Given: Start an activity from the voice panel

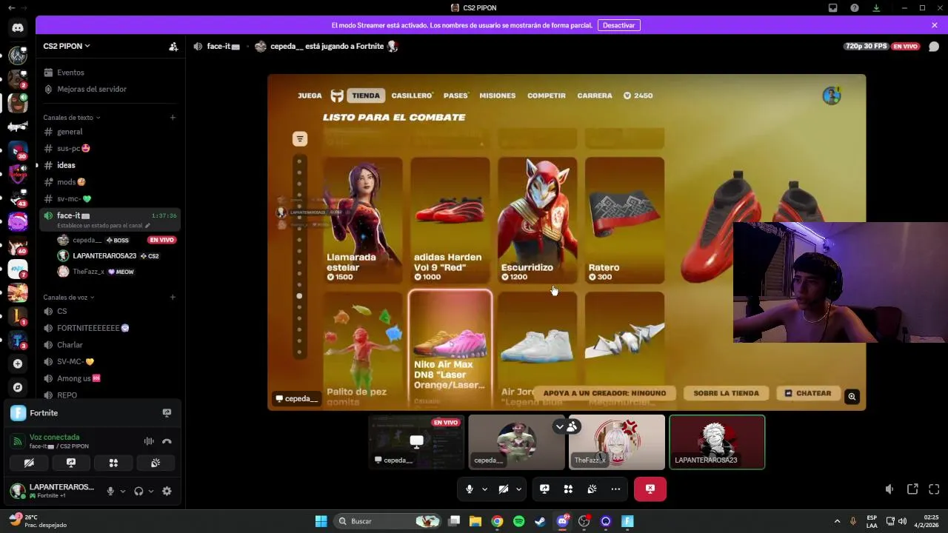Looking at the screenshot, I should 113,463.
